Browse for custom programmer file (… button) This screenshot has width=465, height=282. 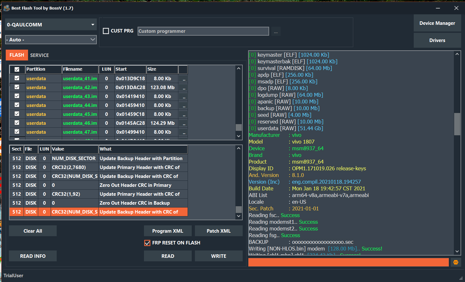click(276, 32)
